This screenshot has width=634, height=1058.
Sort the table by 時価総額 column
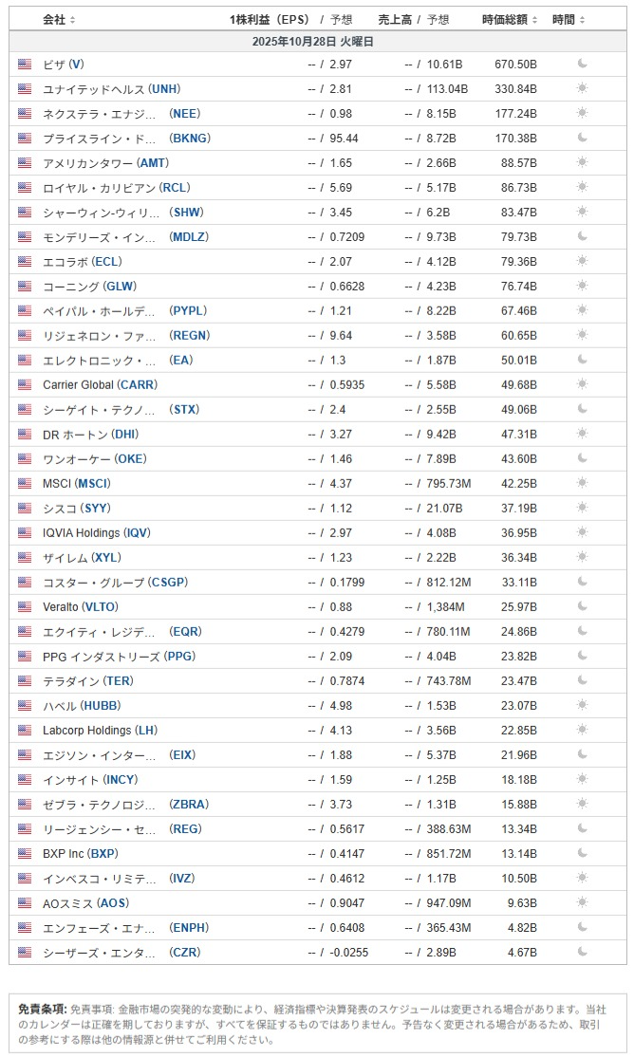click(510, 20)
